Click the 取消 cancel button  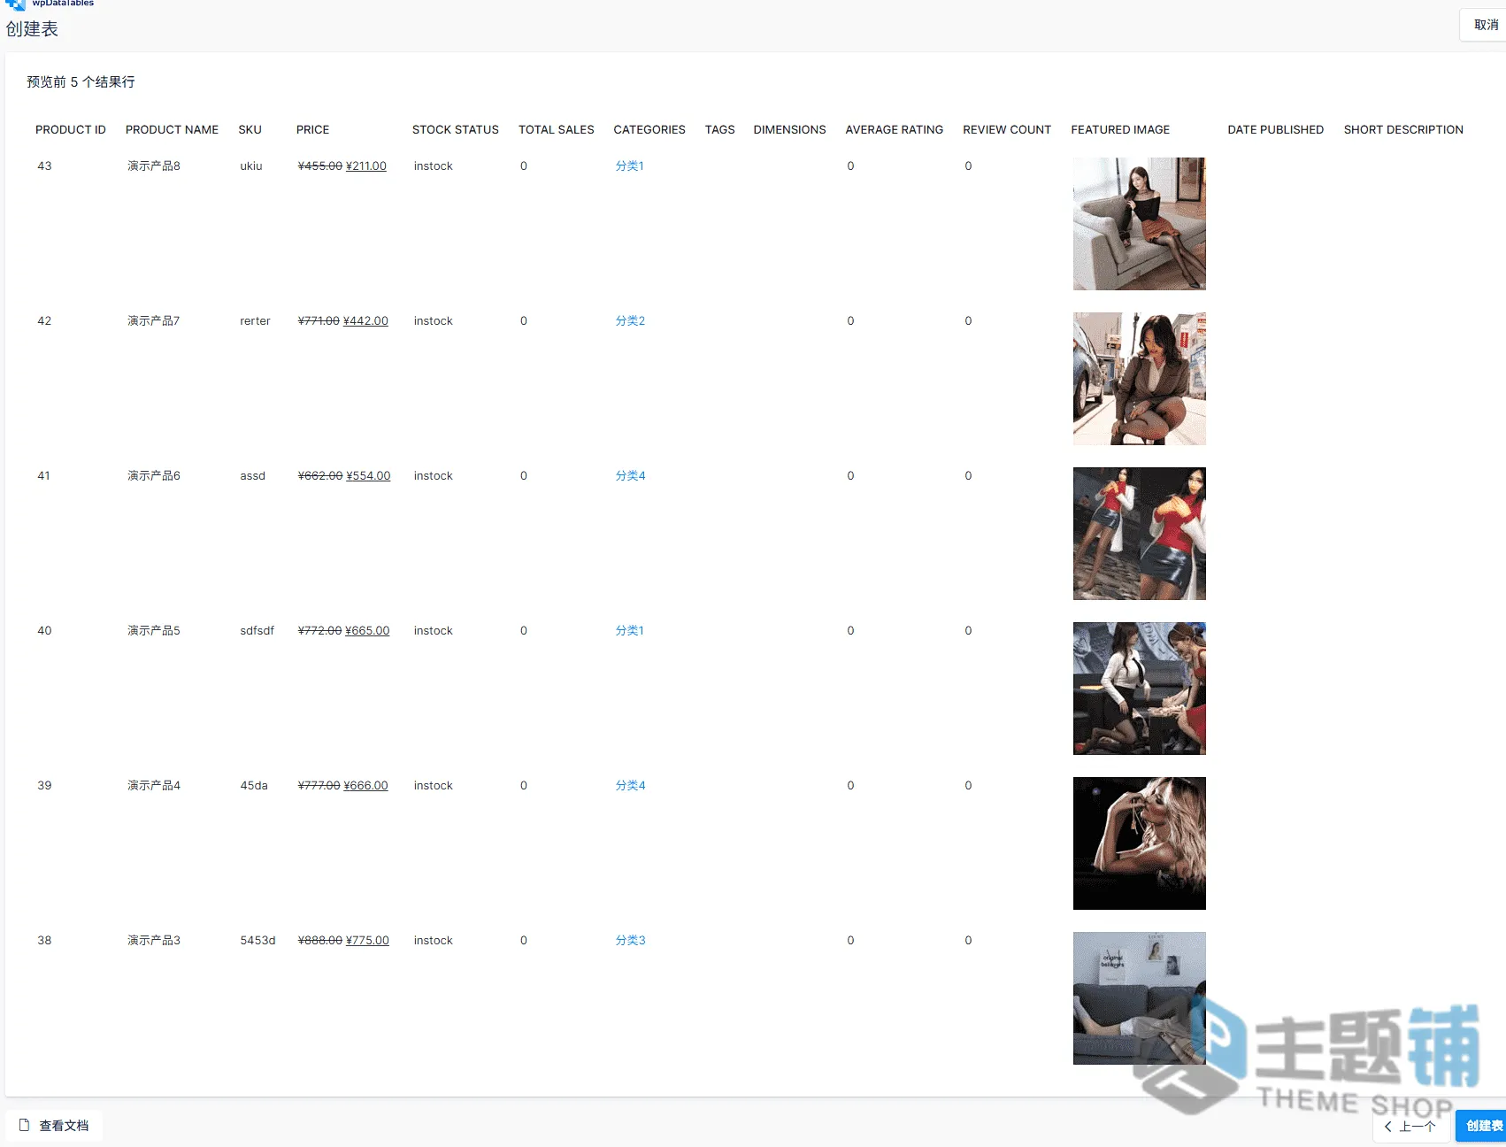[x=1486, y=25]
